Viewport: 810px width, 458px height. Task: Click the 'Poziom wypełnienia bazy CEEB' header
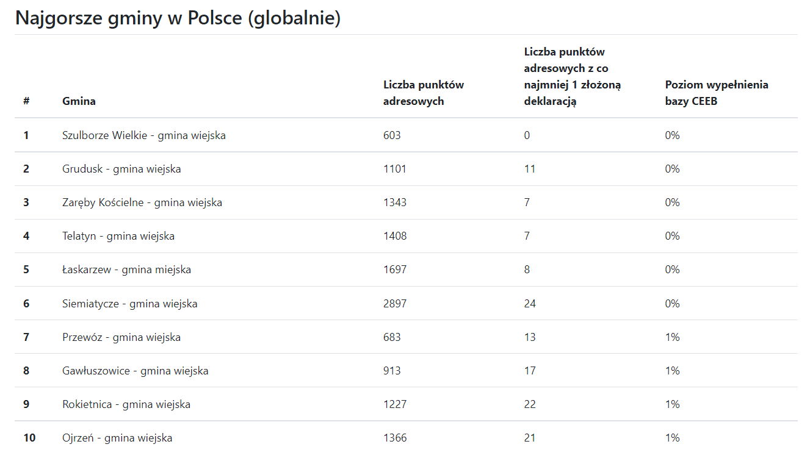click(716, 93)
